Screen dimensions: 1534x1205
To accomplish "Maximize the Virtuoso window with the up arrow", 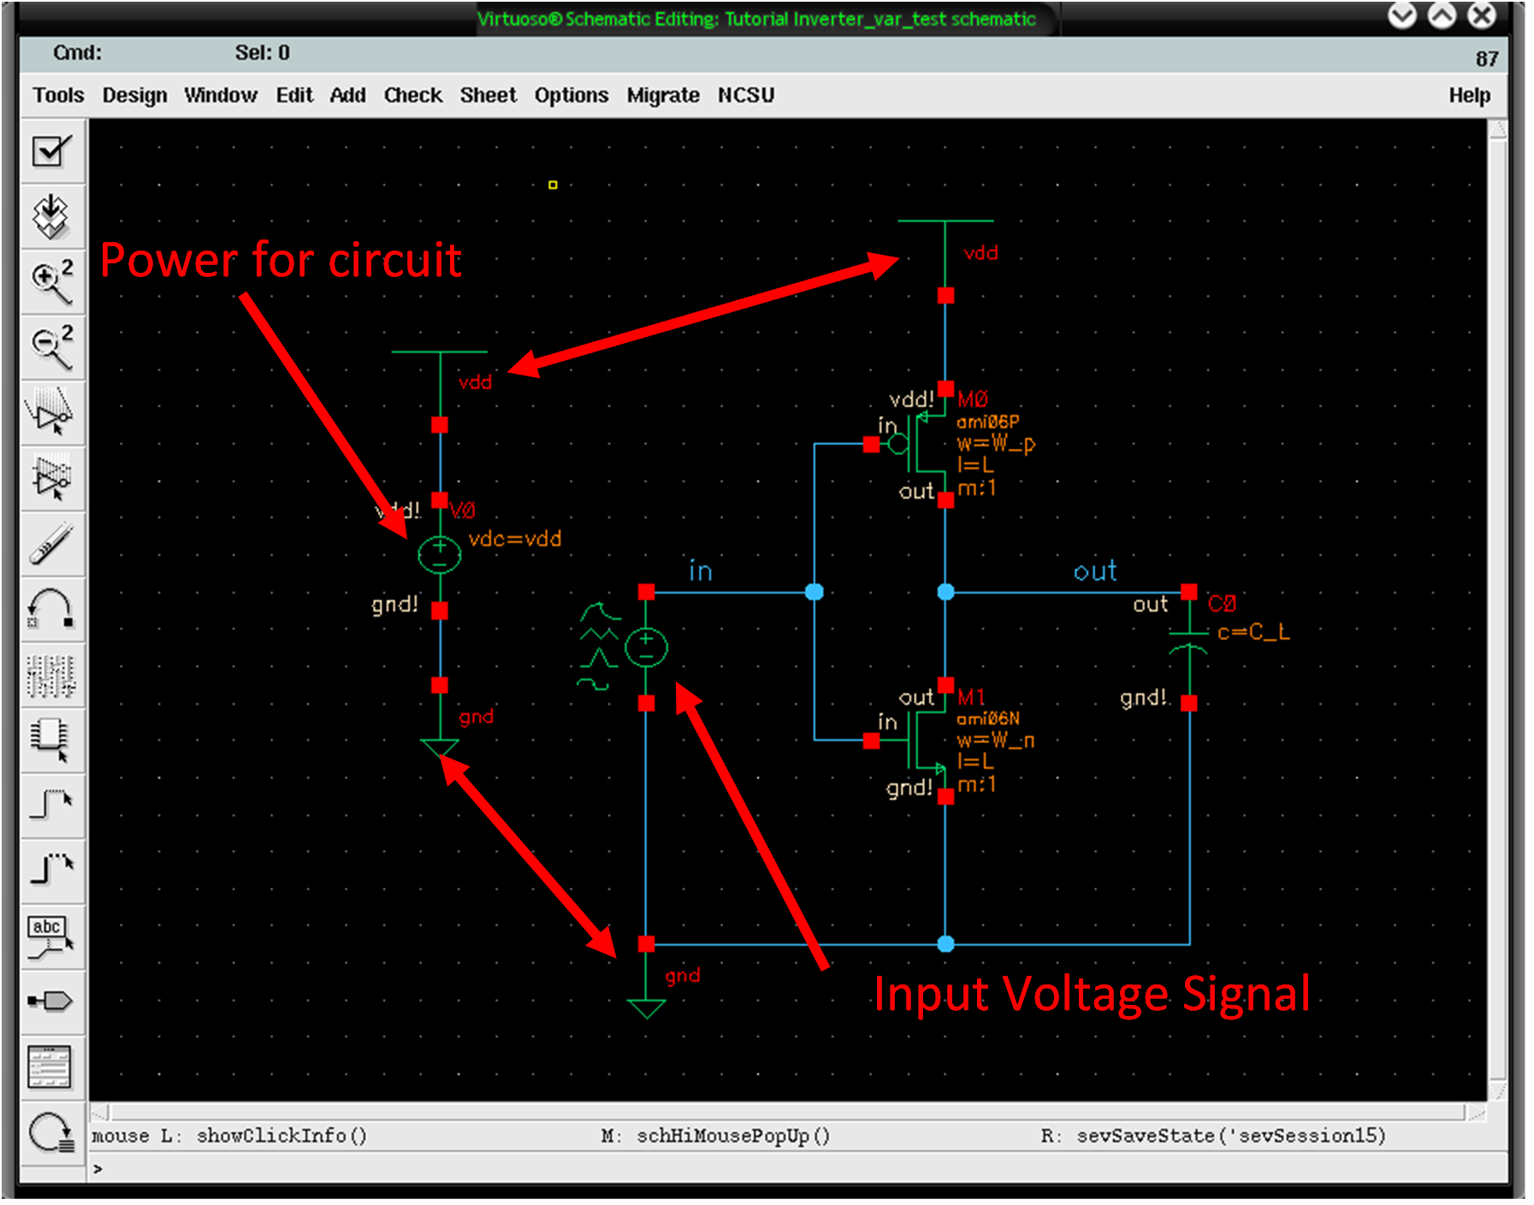I will point(1442,15).
